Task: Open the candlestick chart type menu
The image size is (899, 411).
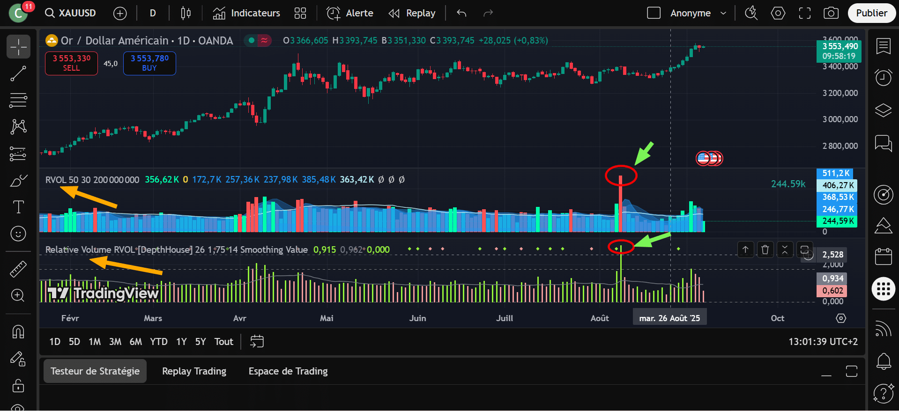Action: (186, 13)
